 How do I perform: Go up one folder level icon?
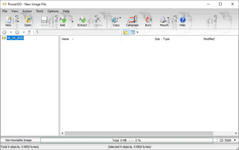pos(29,32)
